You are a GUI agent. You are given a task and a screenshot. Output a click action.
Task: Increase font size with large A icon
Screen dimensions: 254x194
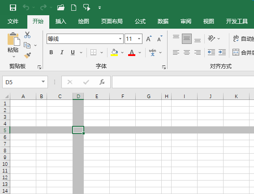[x=149, y=39]
